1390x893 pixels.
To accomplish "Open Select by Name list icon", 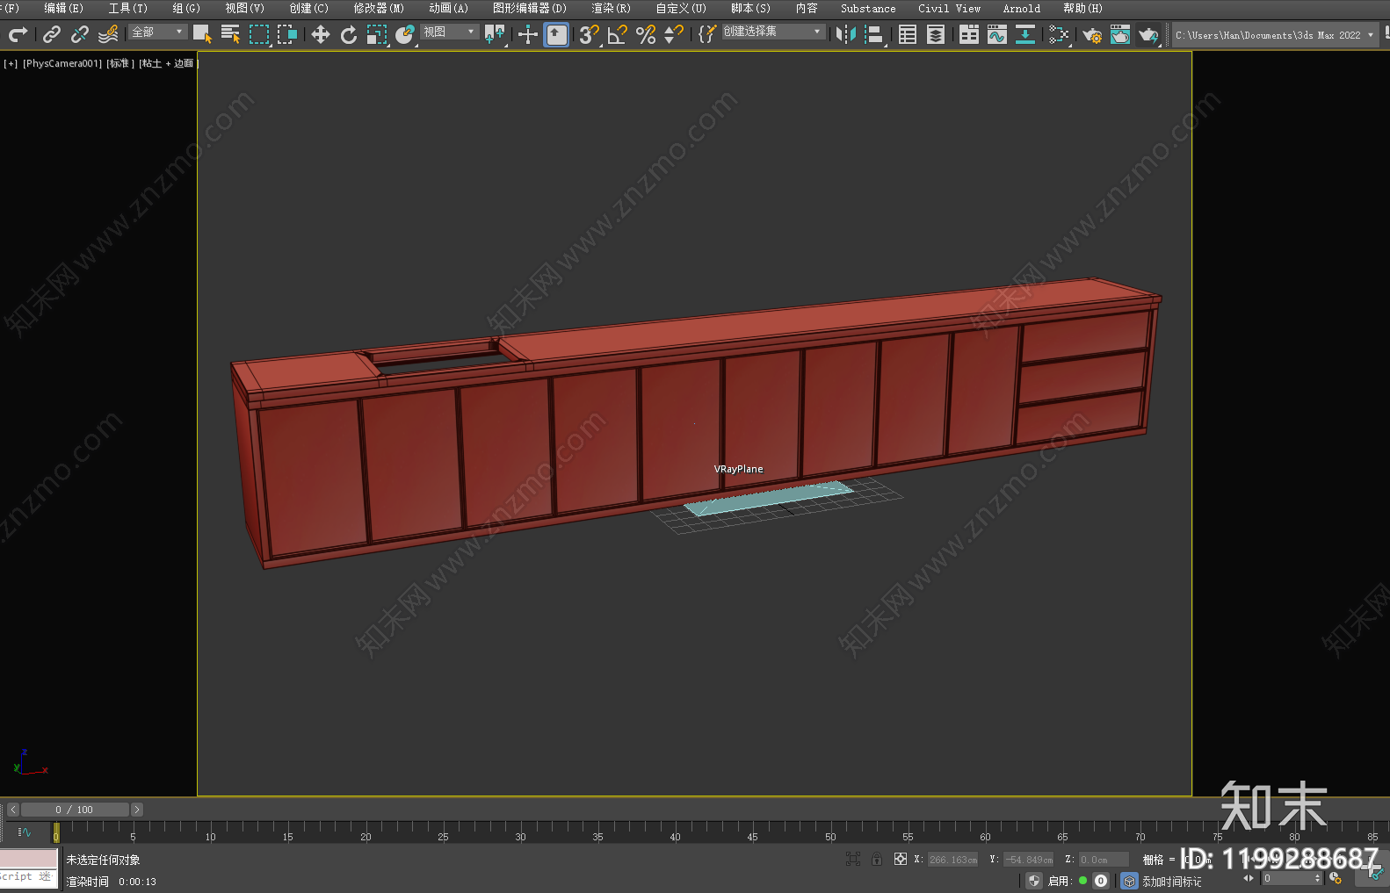I will (x=230, y=34).
